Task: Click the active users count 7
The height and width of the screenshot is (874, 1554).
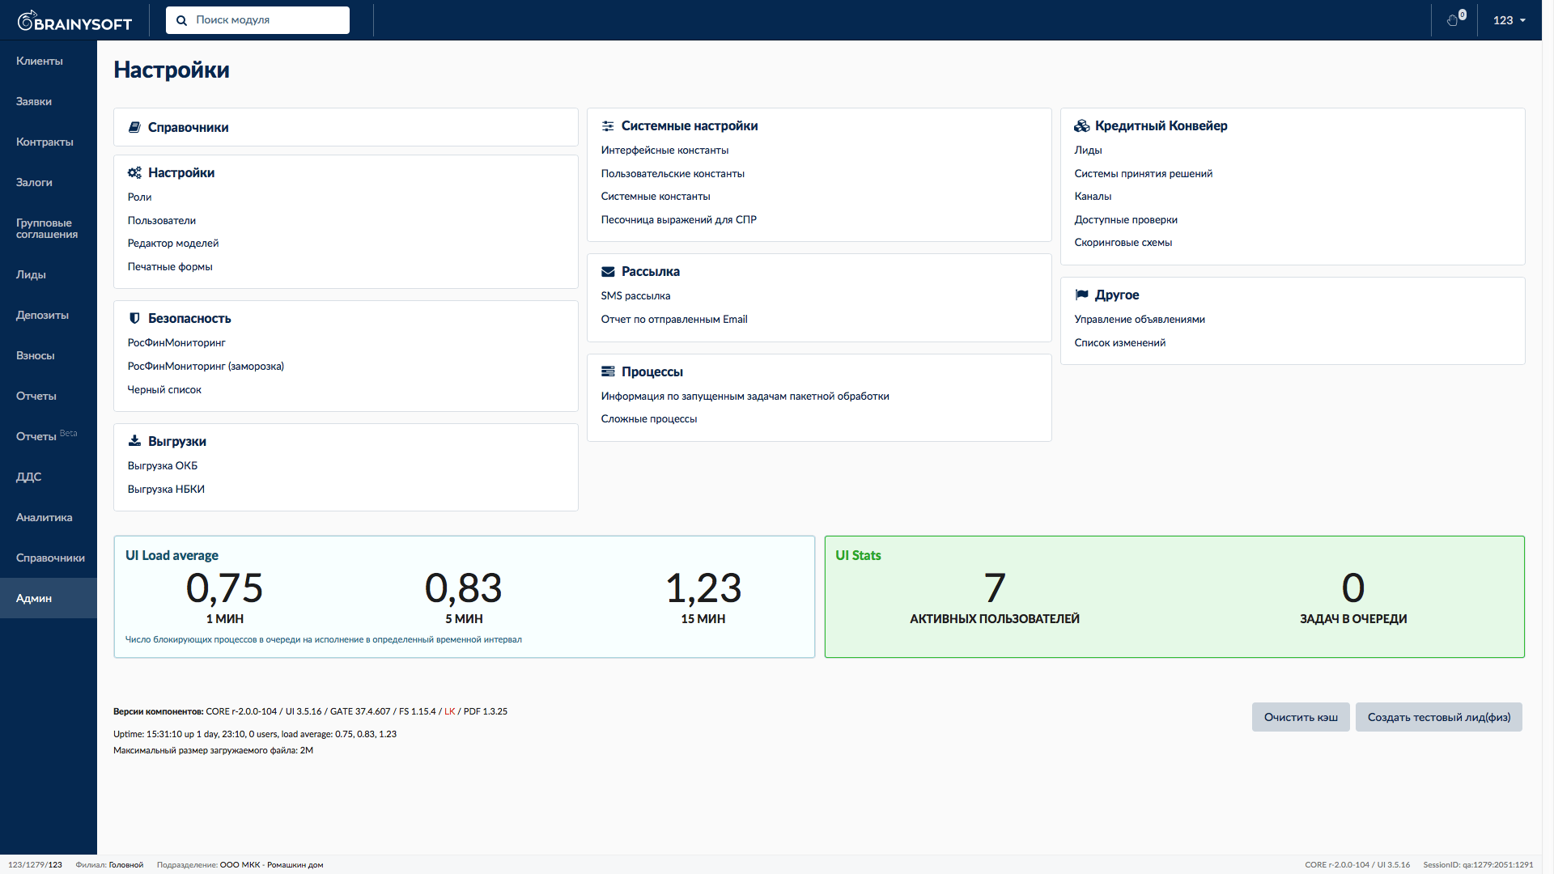Action: tap(995, 588)
